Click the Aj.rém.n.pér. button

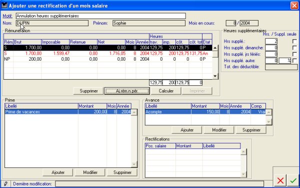127,91
